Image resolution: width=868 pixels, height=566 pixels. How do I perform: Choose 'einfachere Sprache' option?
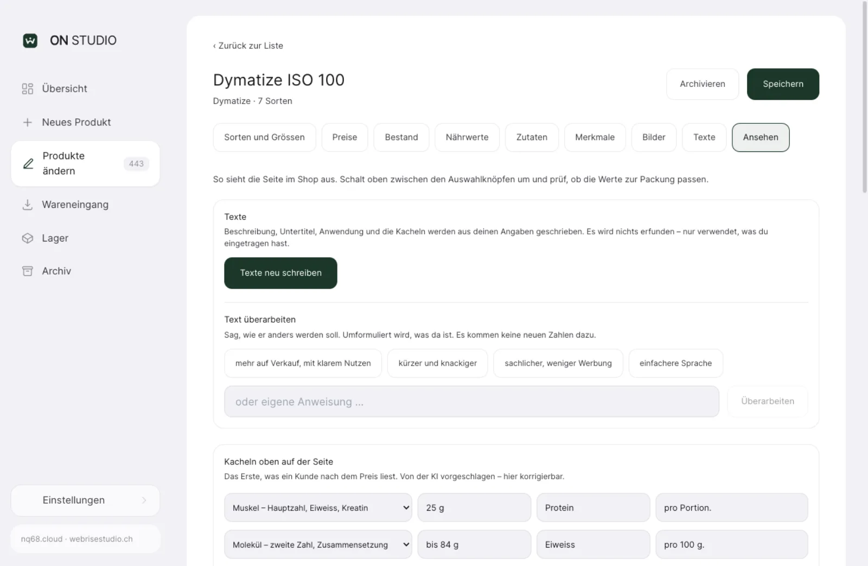[675, 363]
